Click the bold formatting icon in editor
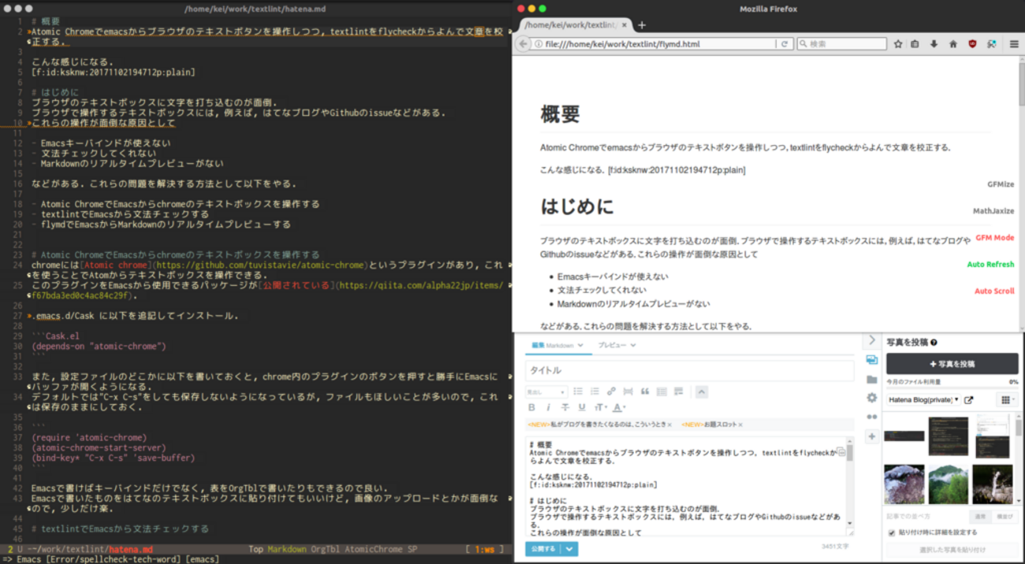 (x=531, y=407)
